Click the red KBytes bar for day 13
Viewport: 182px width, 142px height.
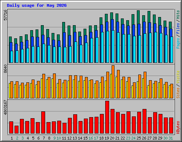[x=75, y=124]
